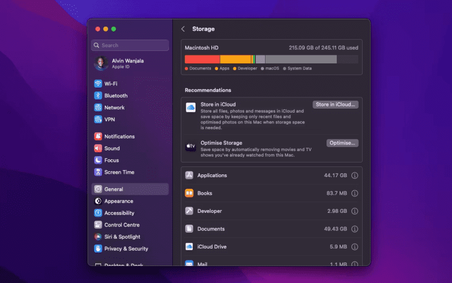Click the 49.43 GB Documents size value
This screenshot has width=452, height=283.
336,229
